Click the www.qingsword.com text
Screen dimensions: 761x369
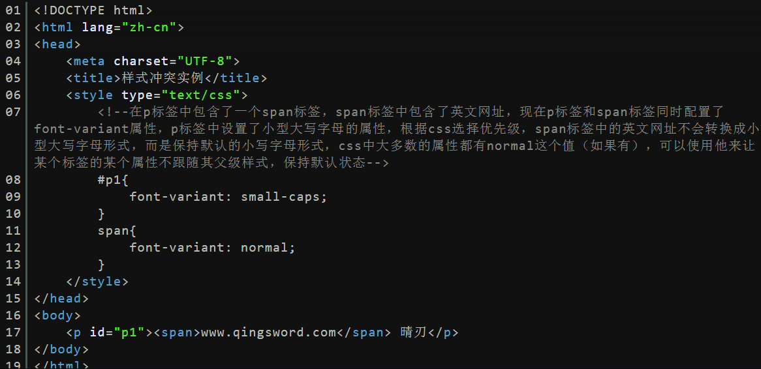tap(268, 332)
